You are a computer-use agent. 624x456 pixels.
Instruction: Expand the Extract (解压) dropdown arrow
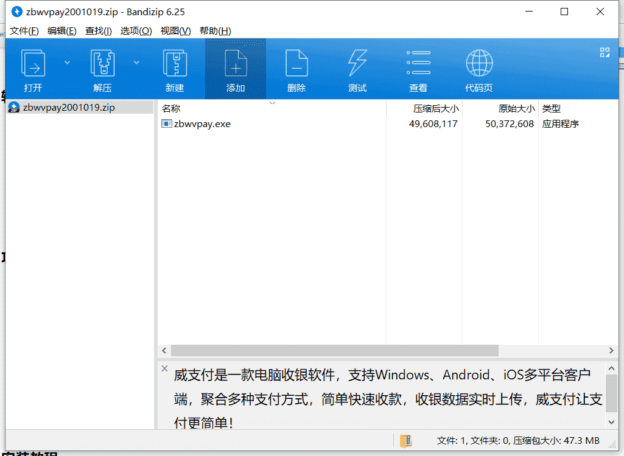coord(136,63)
